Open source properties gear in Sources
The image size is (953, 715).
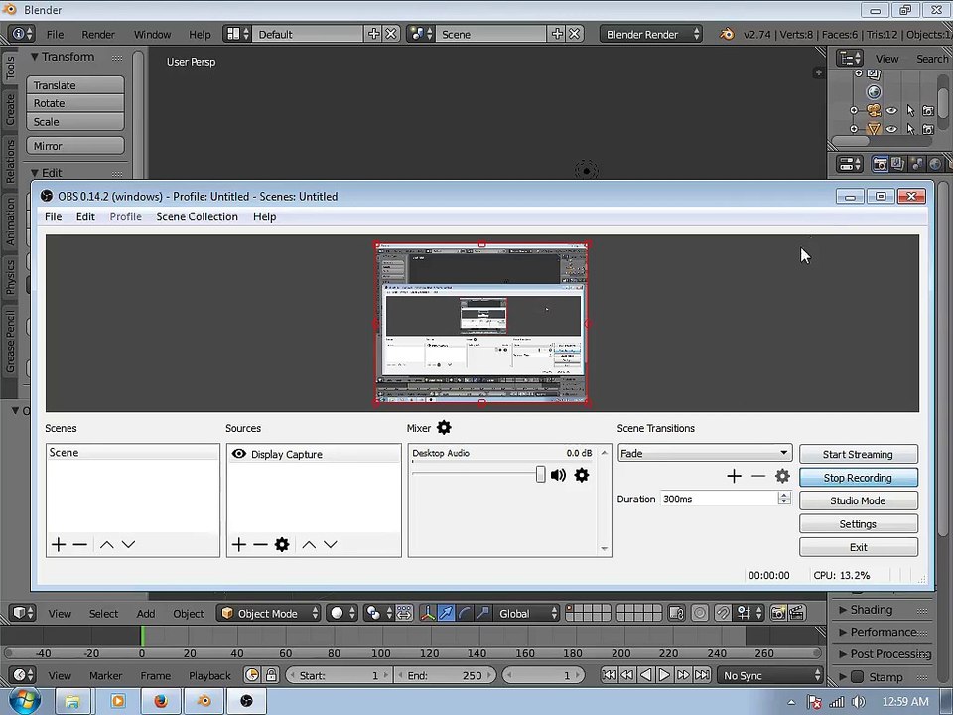pyautogui.click(x=282, y=545)
